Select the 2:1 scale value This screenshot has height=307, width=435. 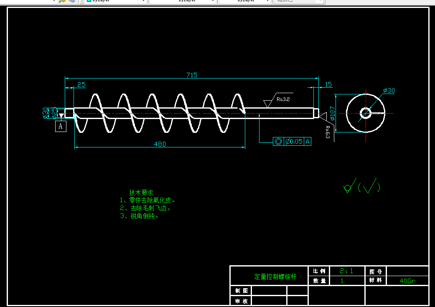[346, 271]
